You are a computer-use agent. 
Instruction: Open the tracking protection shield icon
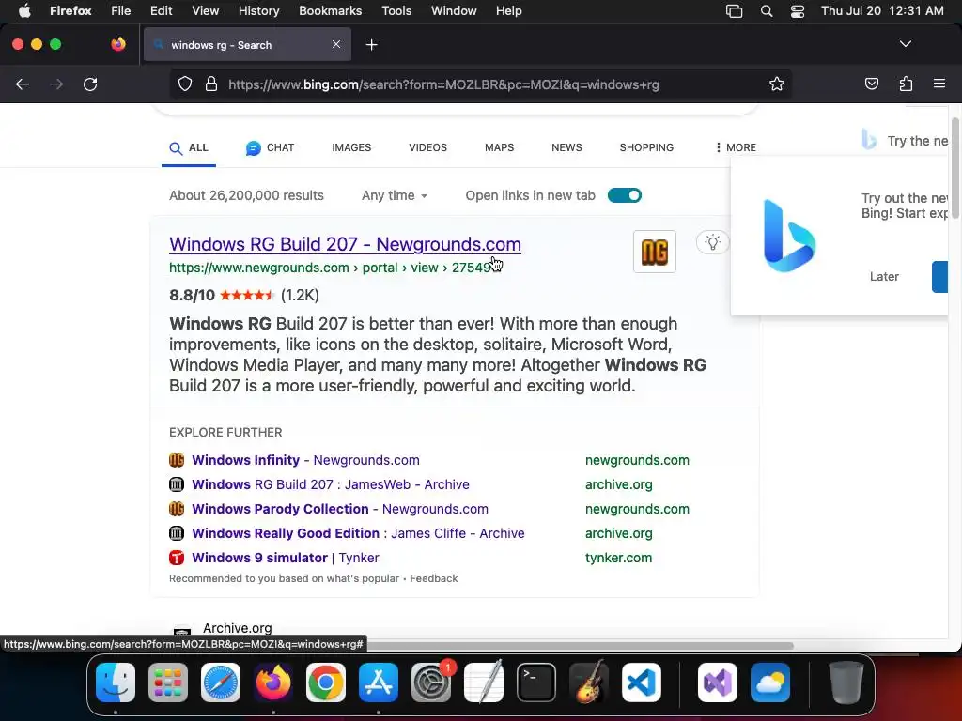coord(185,84)
